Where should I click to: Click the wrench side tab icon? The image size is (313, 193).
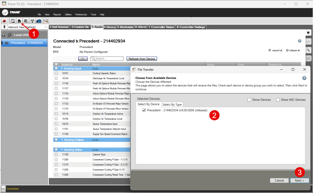pos(308,50)
